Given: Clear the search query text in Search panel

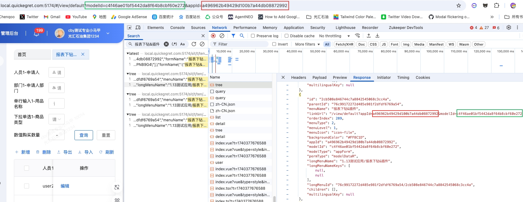Looking at the screenshot, I should pyautogui.click(x=166, y=44).
